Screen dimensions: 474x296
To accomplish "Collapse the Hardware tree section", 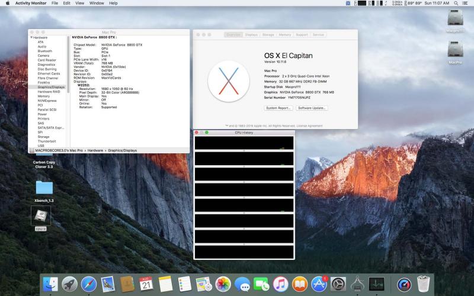I will [31, 37].
